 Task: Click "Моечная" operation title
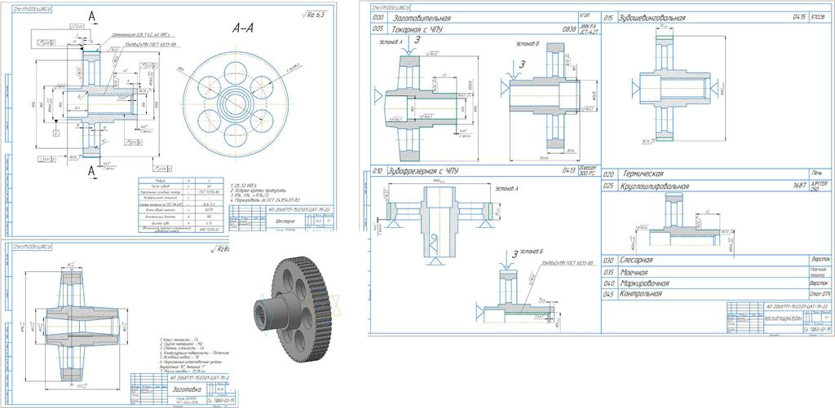pyautogui.click(x=634, y=272)
